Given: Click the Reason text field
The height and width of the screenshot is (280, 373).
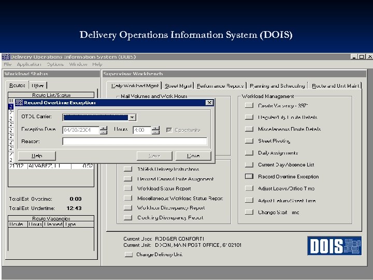Looking at the screenshot, I should click(x=135, y=141).
